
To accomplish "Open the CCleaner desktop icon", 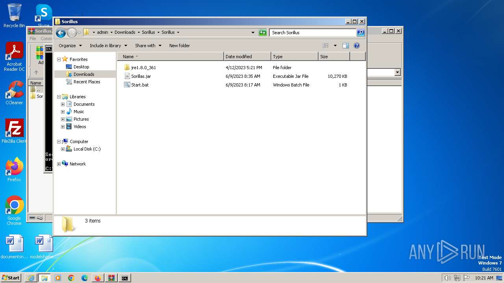I will [x=14, y=93].
